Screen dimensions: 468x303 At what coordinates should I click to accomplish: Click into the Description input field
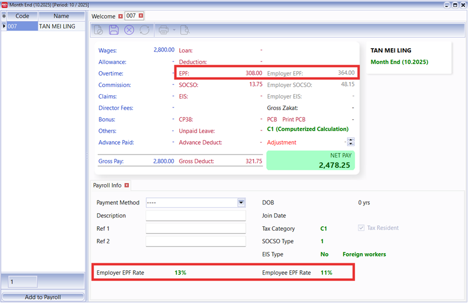(x=196, y=216)
